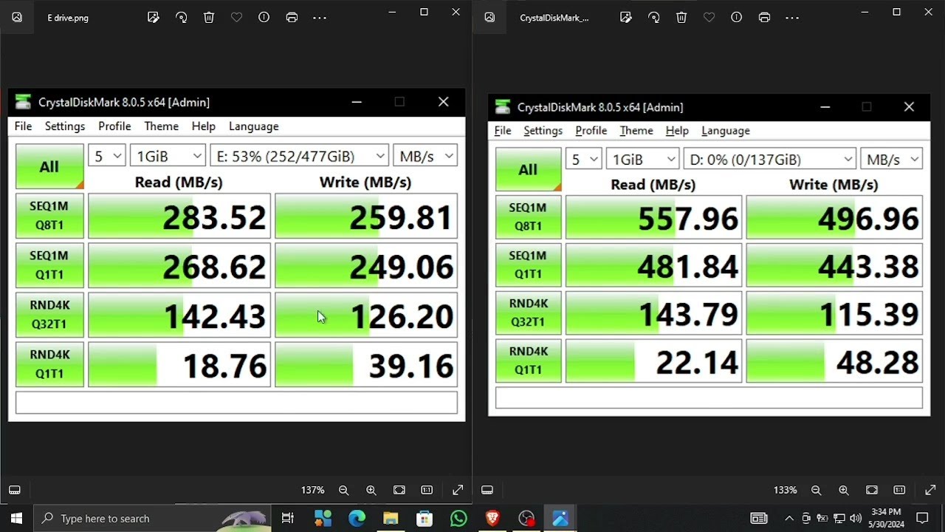
Task: Show E drive.png at actual size
Action: (427, 490)
